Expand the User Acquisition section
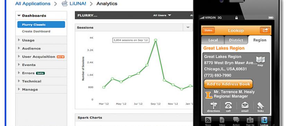Viewport: 289px width, 126px height. [x=41, y=57]
